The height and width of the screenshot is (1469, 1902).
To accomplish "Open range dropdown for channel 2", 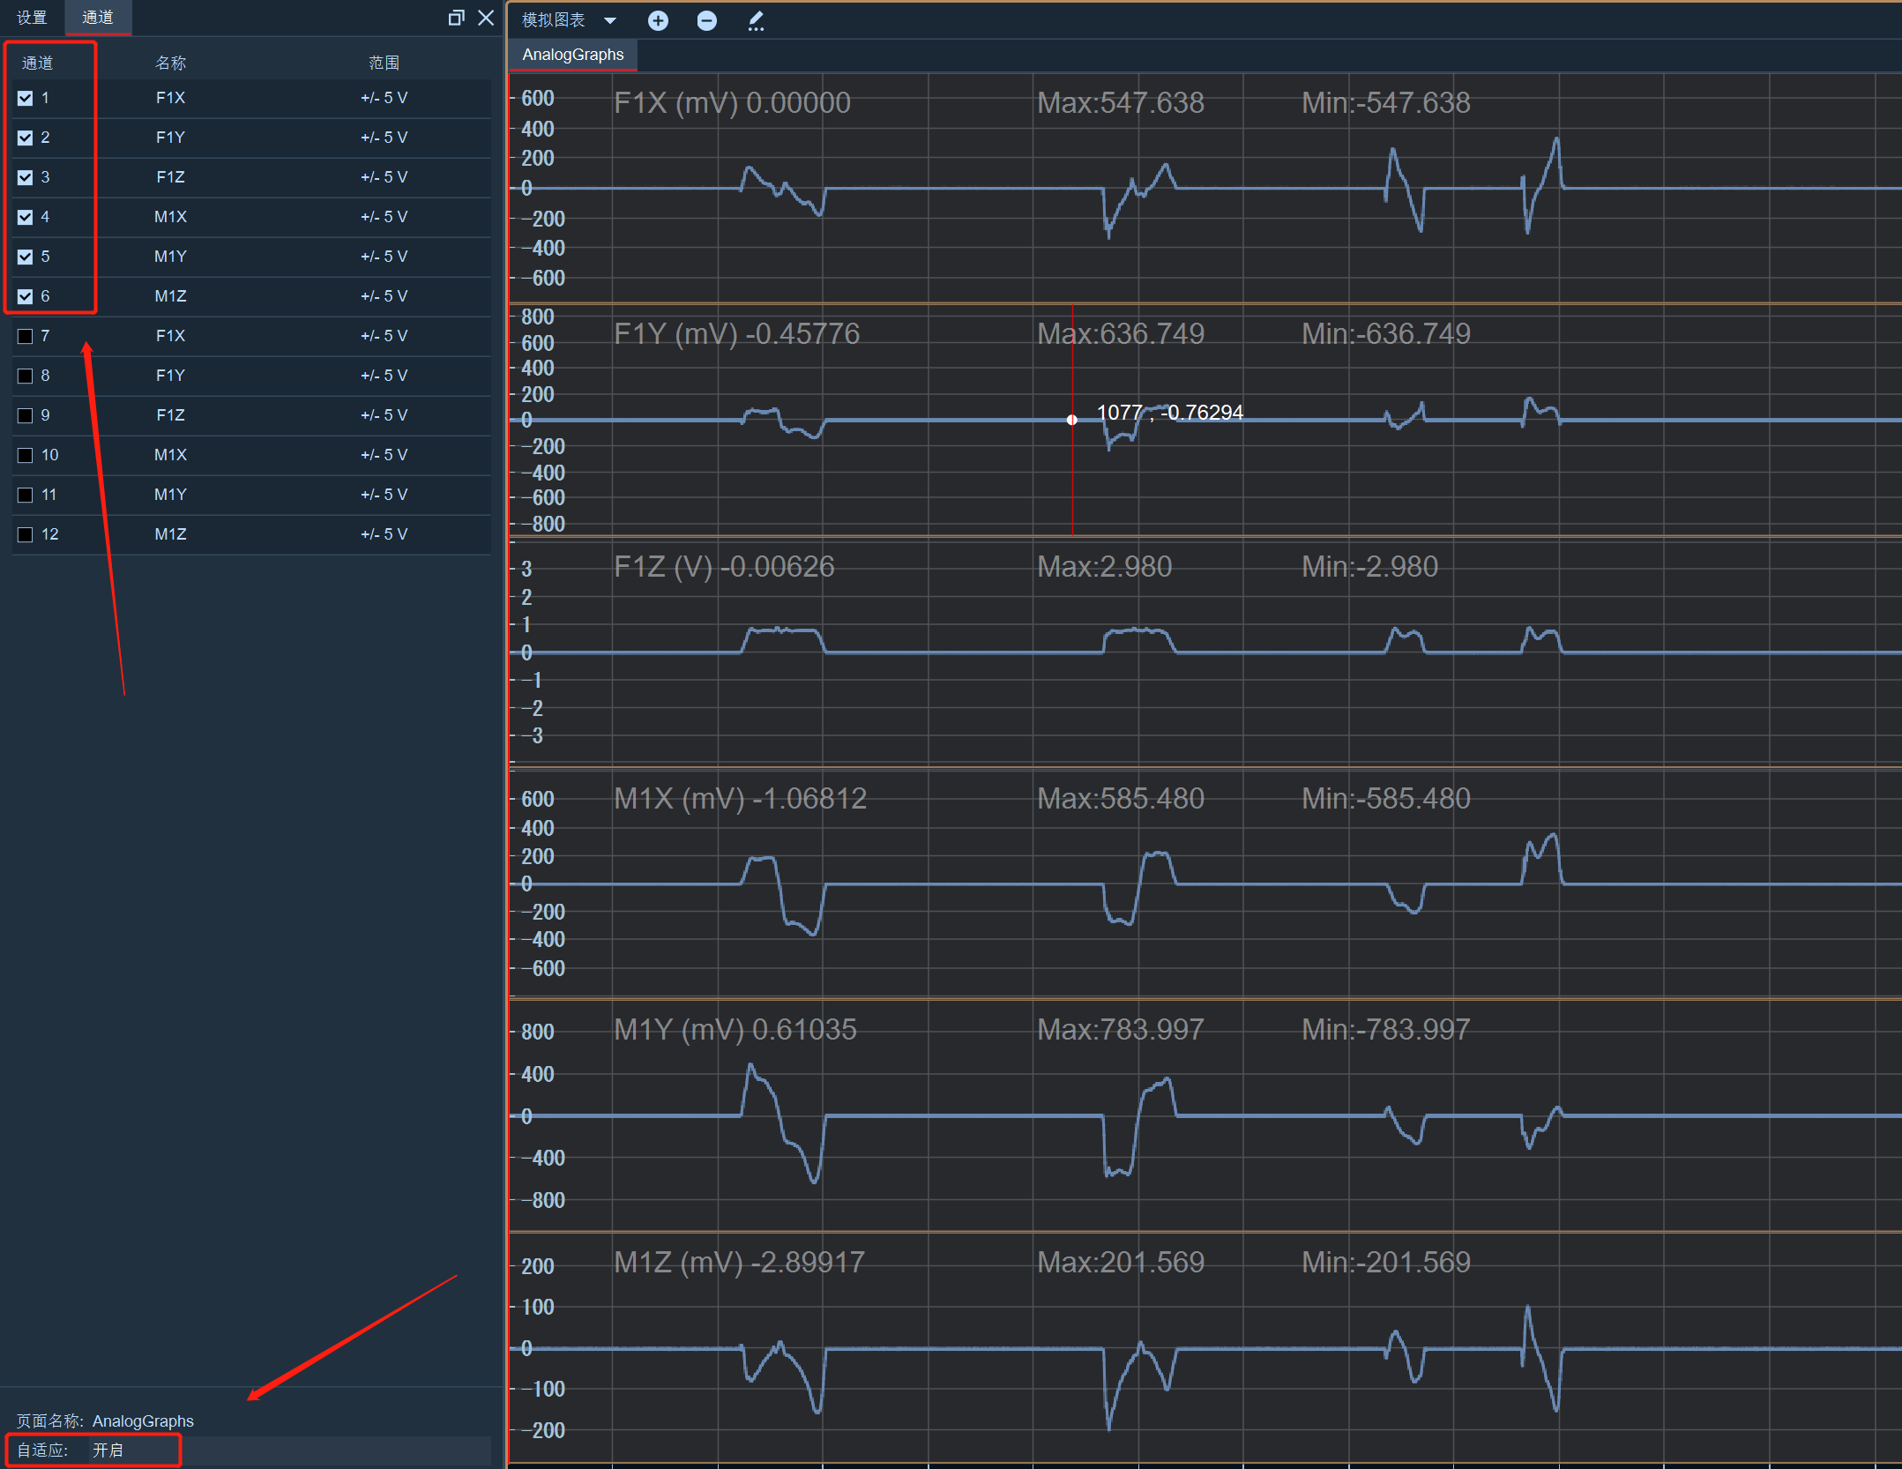I will coord(384,138).
